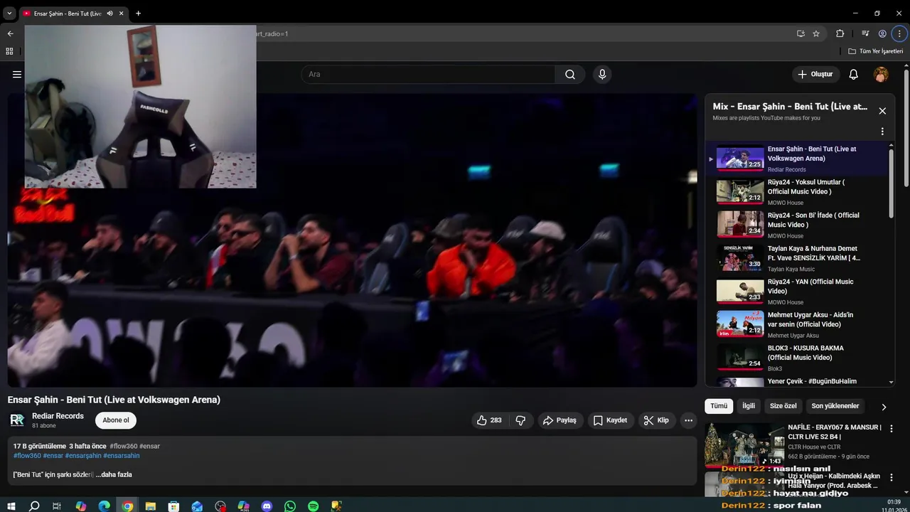Viewport: 910px width, 512px height.
Task: Bookmark this page with star icon
Action: coord(816,33)
